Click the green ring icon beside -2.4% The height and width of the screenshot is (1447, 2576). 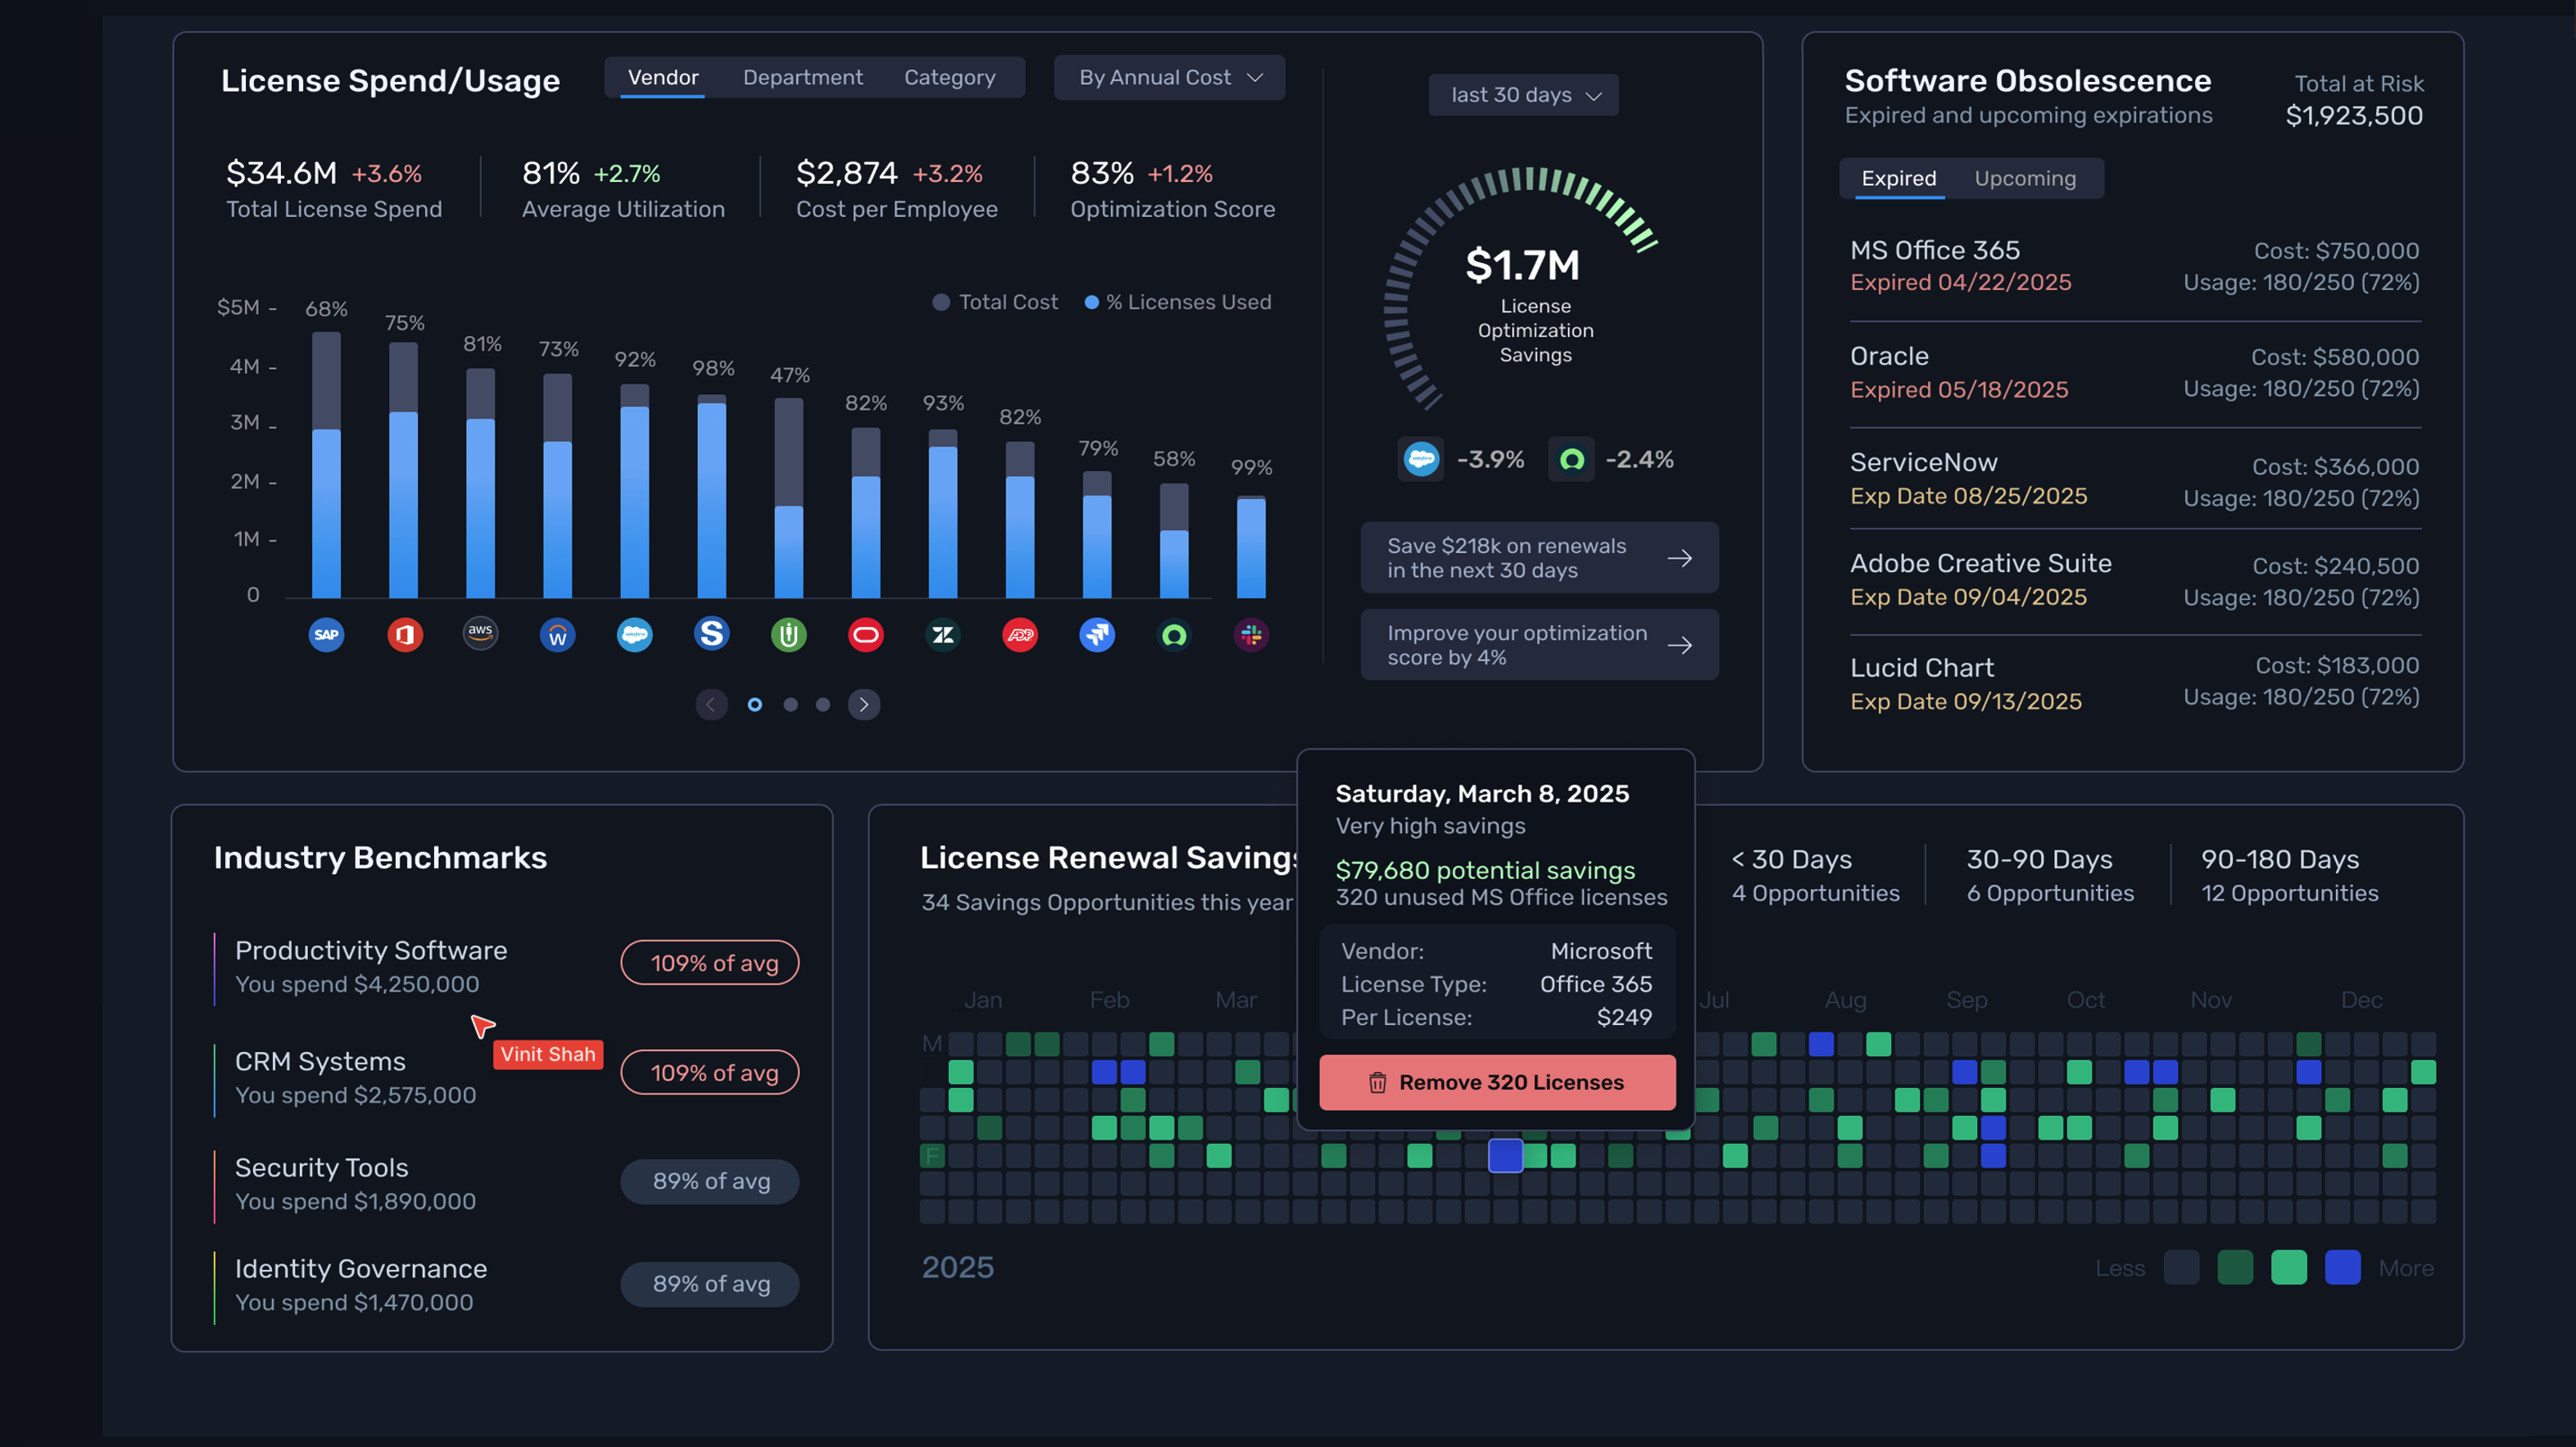pyautogui.click(x=1572, y=459)
